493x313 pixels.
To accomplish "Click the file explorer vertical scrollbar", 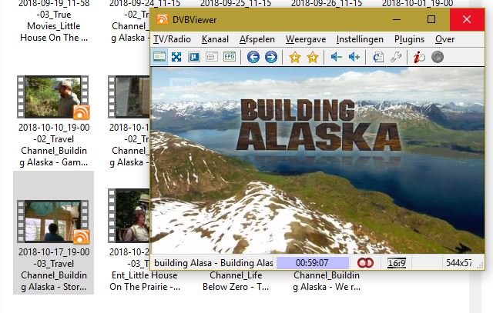I will click(x=475, y=291).
